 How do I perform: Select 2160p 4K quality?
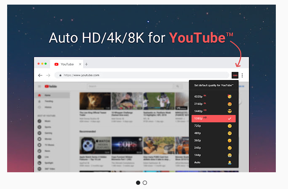[213, 104]
